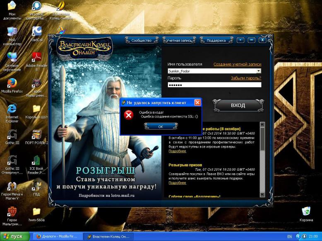Open Сетевое окружение on the desktop
Viewport: 322px width, 241px height.
coord(12,62)
